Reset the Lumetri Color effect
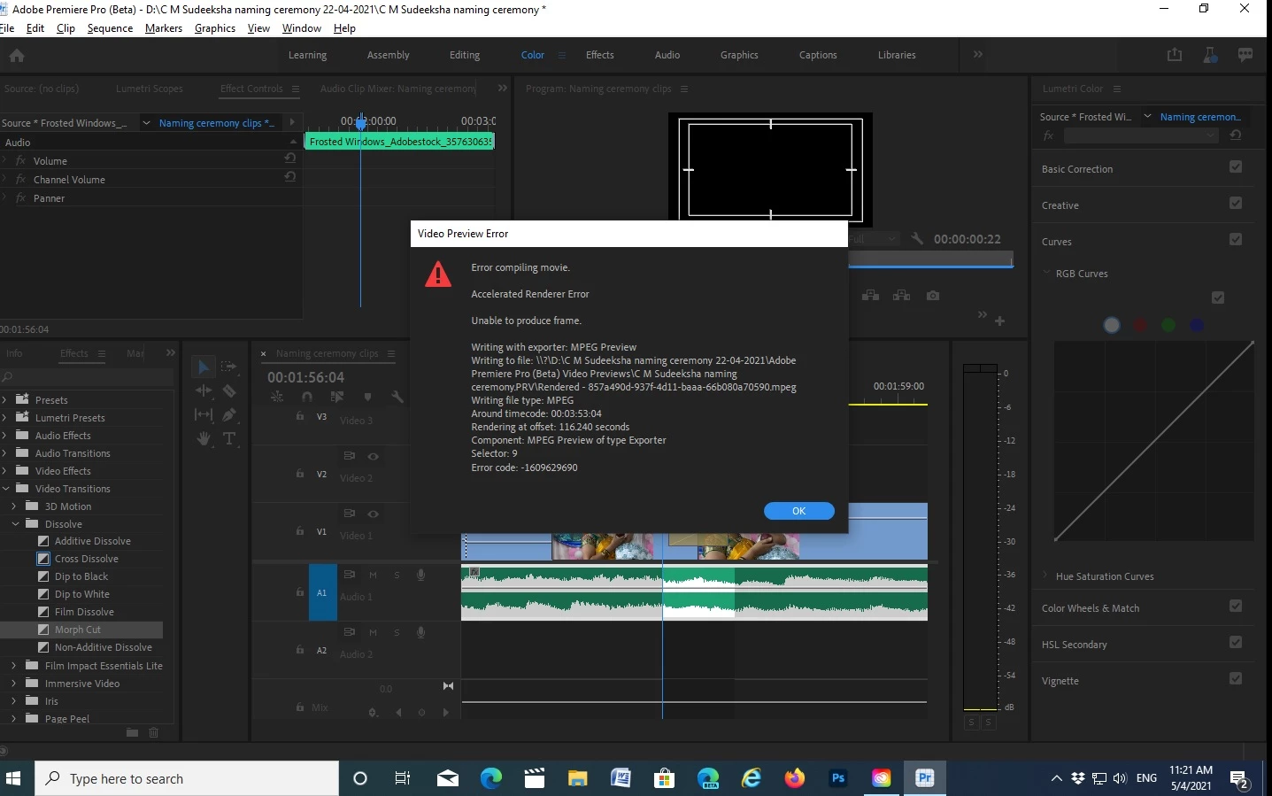Screen dimensions: 1272x796 click(x=1236, y=135)
